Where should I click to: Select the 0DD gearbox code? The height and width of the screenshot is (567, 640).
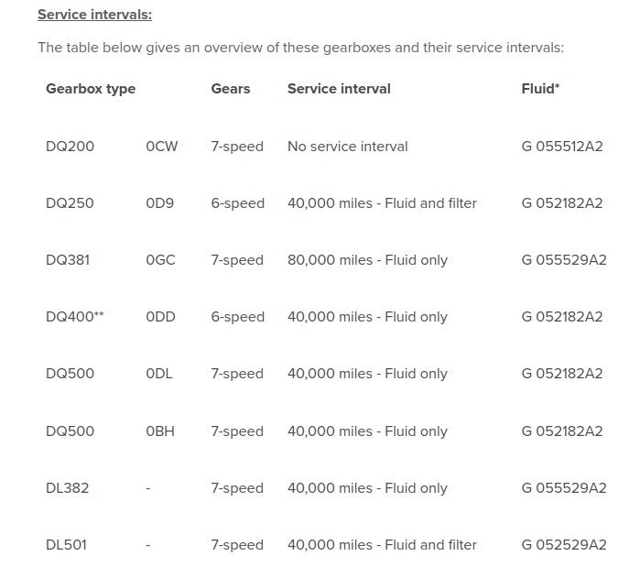tap(160, 316)
